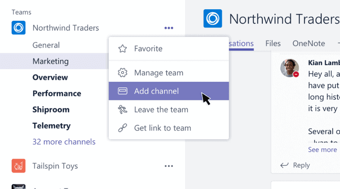This screenshot has height=189, width=340.
Task: Open Tailspin Toys more options ellipsis
Action: (x=169, y=166)
